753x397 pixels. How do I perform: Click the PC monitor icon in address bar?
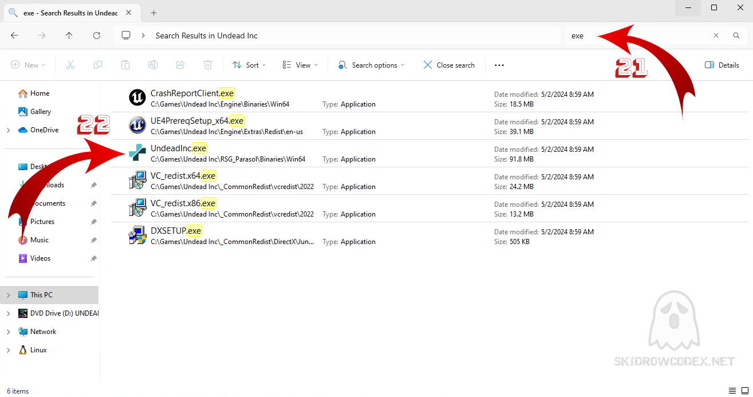tap(126, 36)
